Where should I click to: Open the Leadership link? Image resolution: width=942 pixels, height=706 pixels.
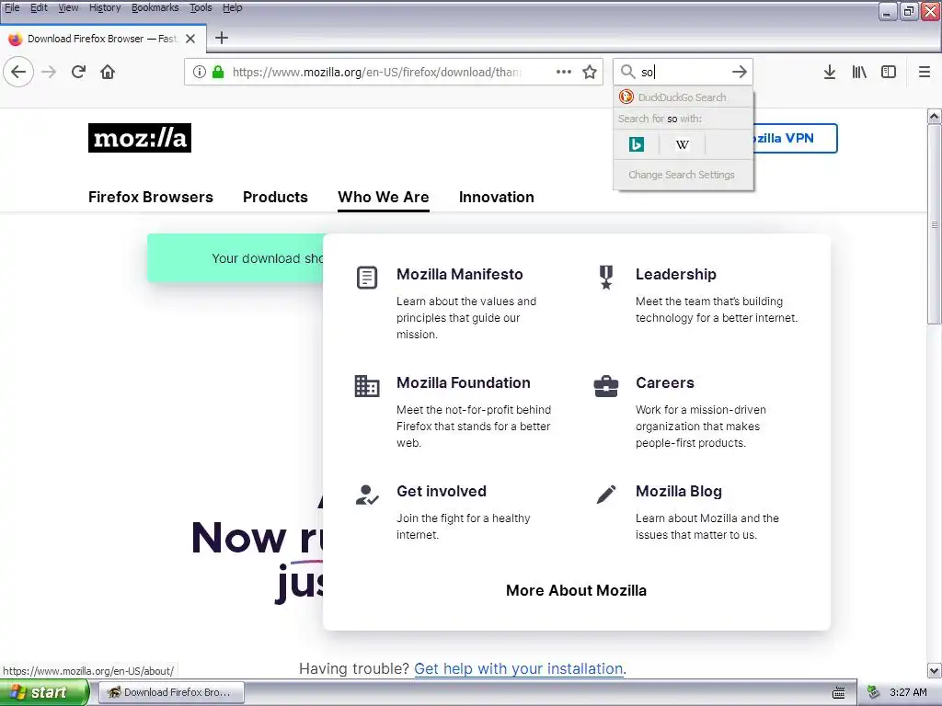[676, 274]
